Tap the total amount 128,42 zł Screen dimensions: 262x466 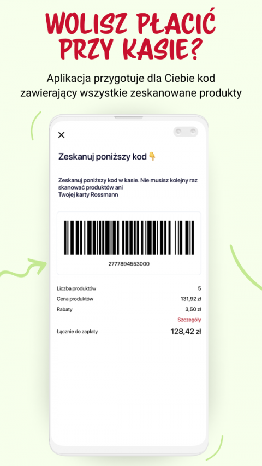tap(186, 332)
